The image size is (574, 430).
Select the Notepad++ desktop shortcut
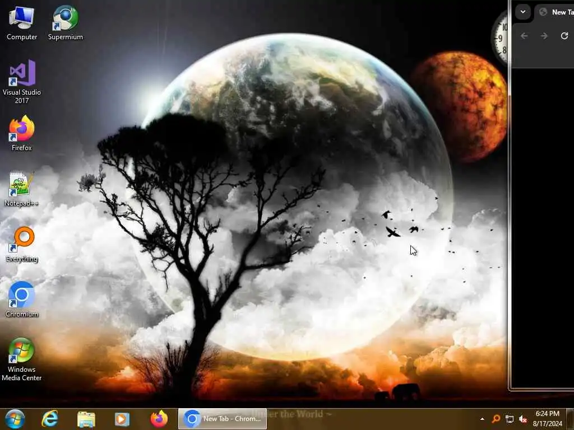22,189
